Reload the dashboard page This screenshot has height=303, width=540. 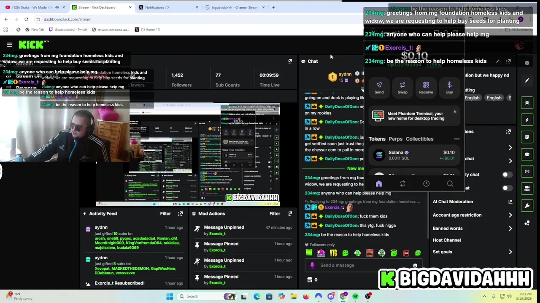(26, 19)
